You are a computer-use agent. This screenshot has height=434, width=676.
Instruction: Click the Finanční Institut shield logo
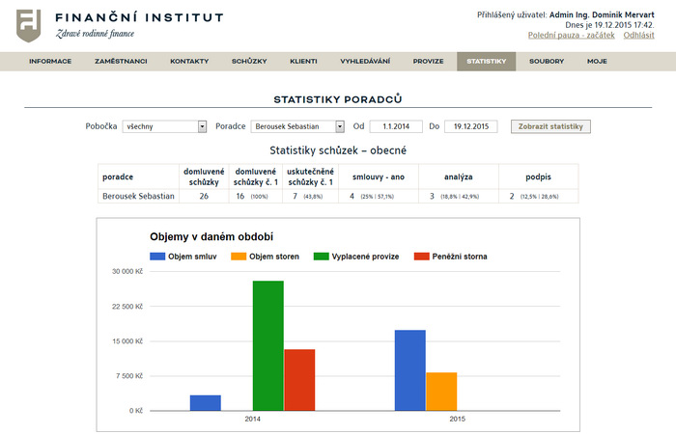[x=29, y=25]
